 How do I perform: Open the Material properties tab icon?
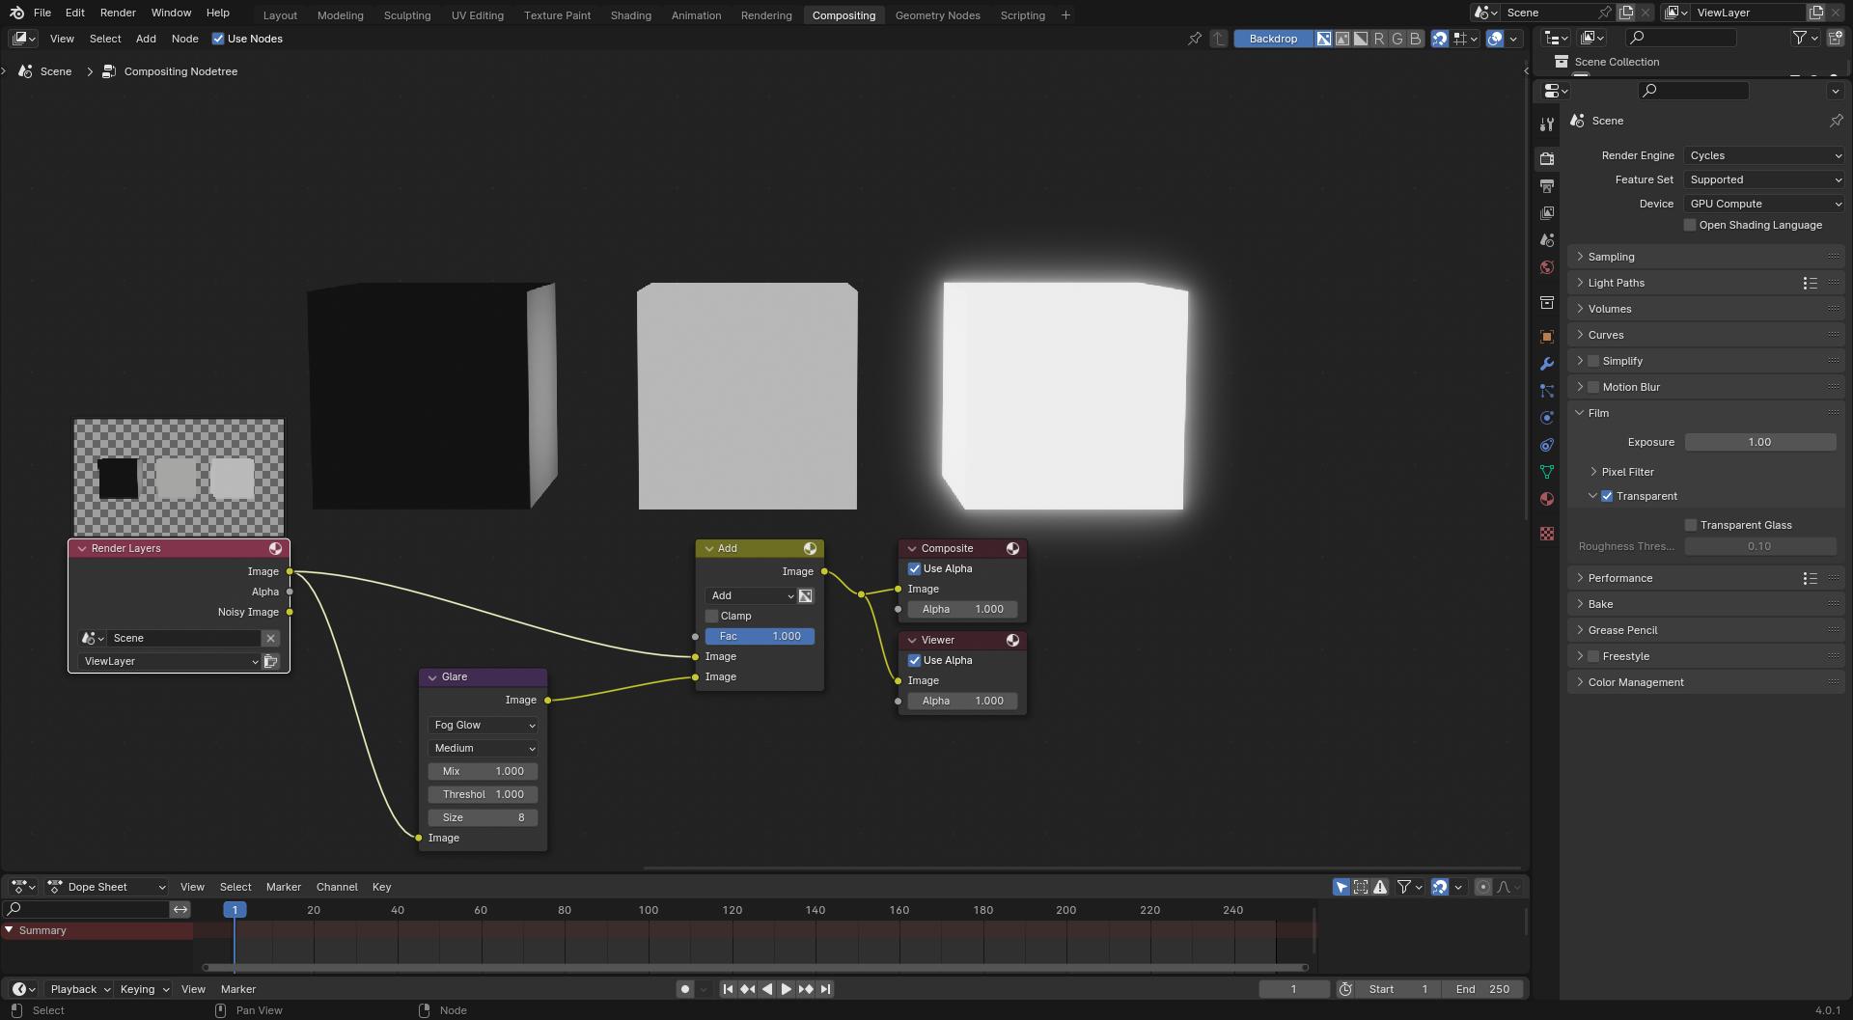1547,499
